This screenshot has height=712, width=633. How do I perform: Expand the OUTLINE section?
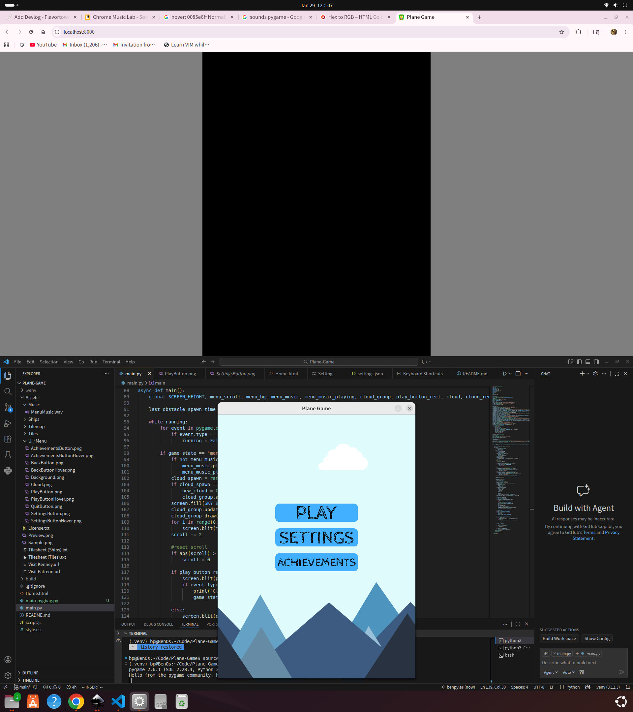coord(30,673)
